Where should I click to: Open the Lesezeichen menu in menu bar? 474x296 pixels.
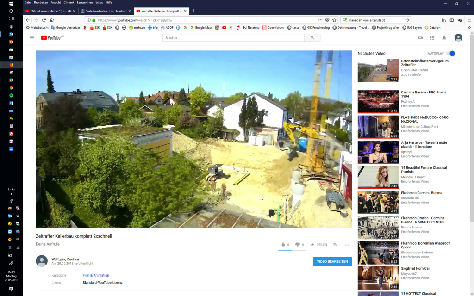pyautogui.click(x=84, y=2)
